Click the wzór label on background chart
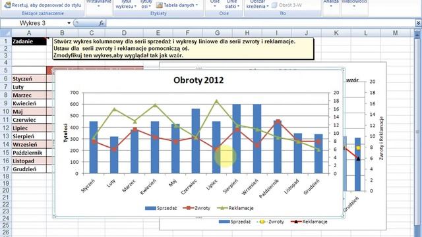 [x=352, y=80]
